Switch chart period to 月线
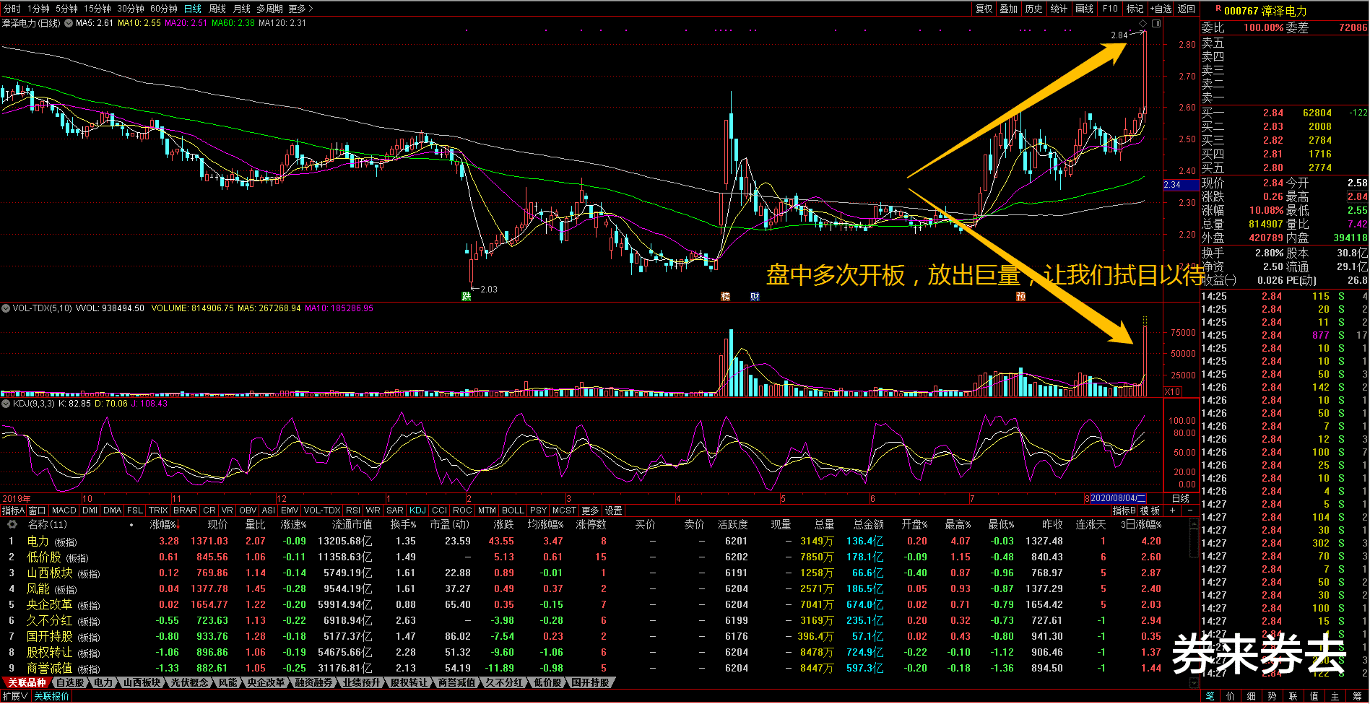Image resolution: width=1370 pixels, height=704 pixels. click(x=242, y=9)
